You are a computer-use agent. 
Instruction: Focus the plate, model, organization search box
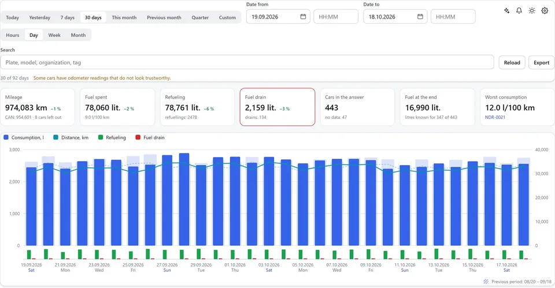point(247,62)
